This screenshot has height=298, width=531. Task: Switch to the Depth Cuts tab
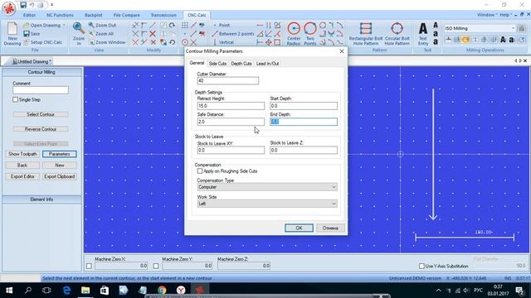(241, 64)
